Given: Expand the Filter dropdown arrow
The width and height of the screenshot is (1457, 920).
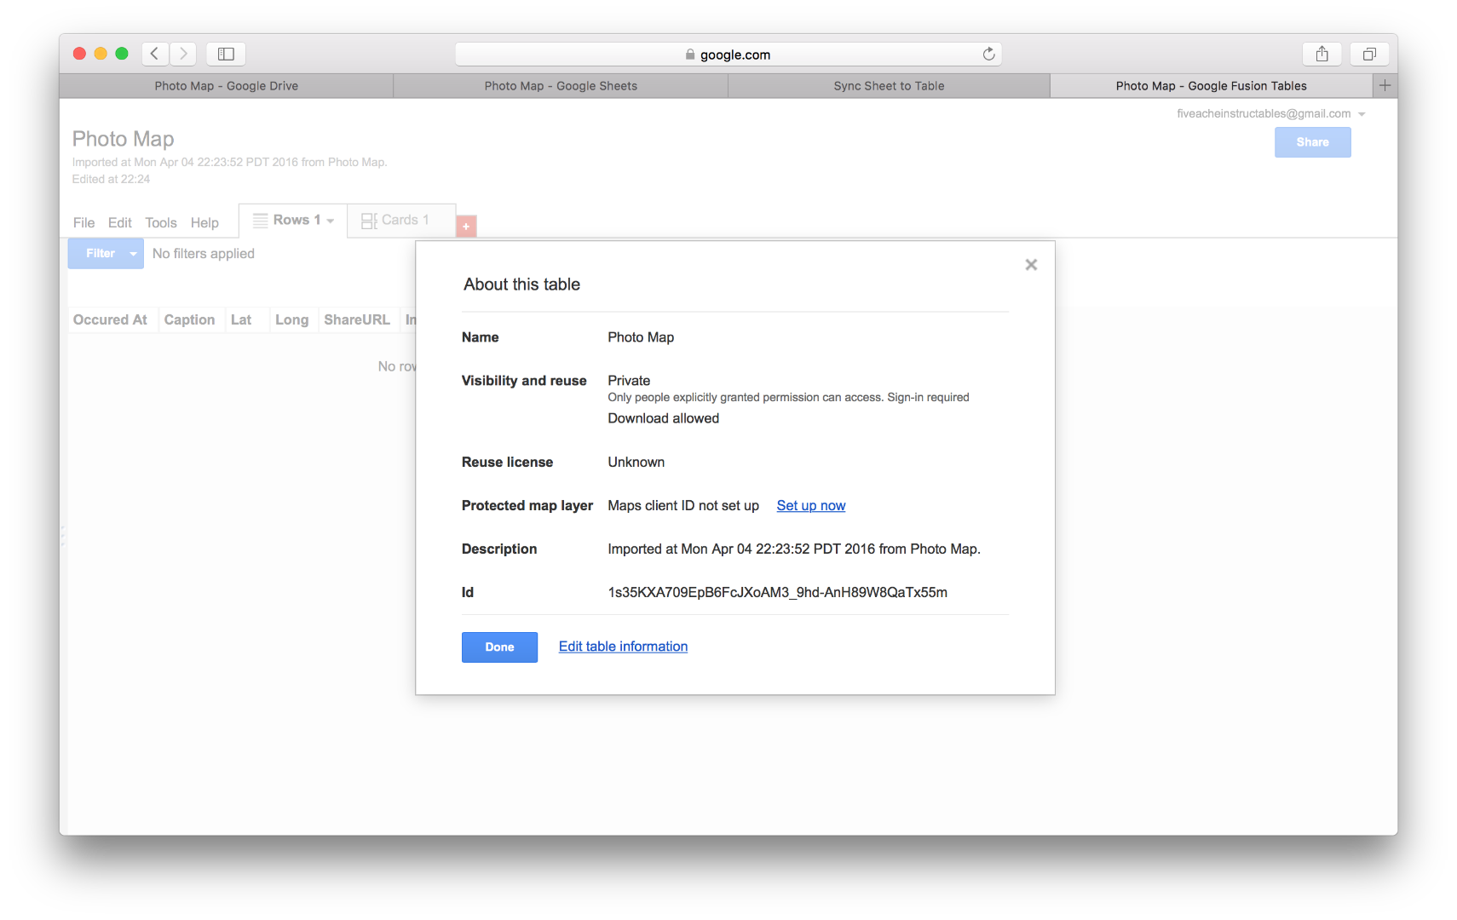Looking at the screenshot, I should (132, 253).
